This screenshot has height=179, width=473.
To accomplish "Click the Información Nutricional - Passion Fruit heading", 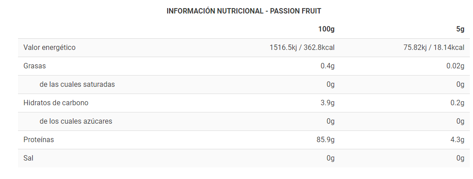I will [x=244, y=11].
